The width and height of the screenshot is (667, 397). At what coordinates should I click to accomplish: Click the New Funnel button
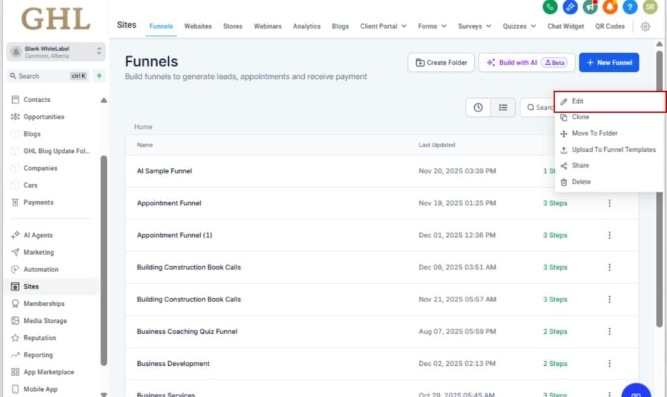(x=608, y=62)
